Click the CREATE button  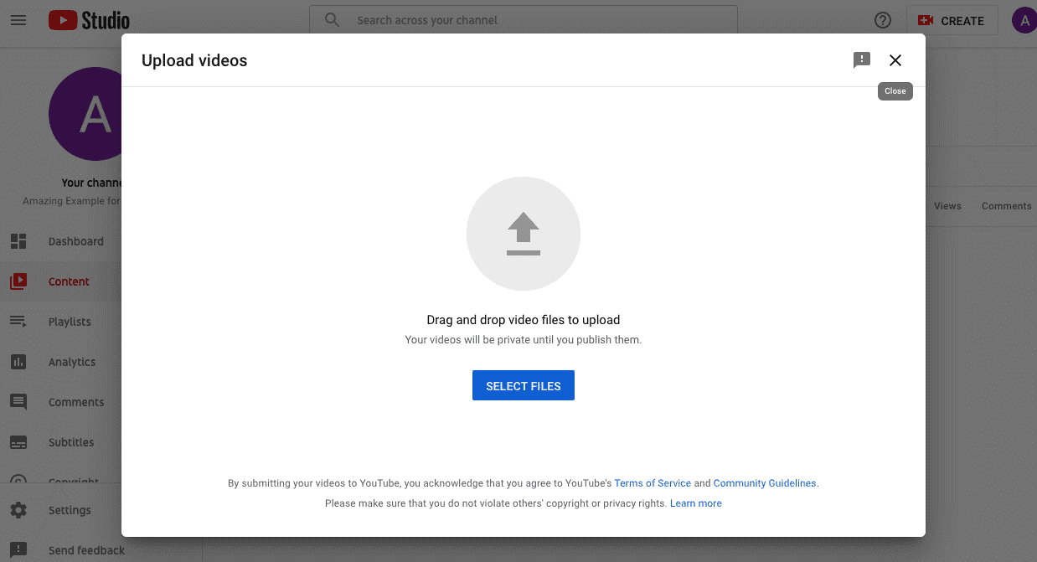[952, 20]
